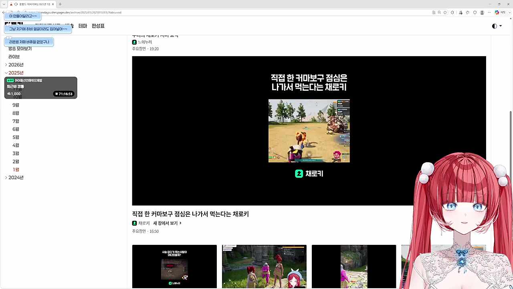The width and height of the screenshot is (513, 289).
Task: Select 2월 under 2025년
Action: [16, 161]
